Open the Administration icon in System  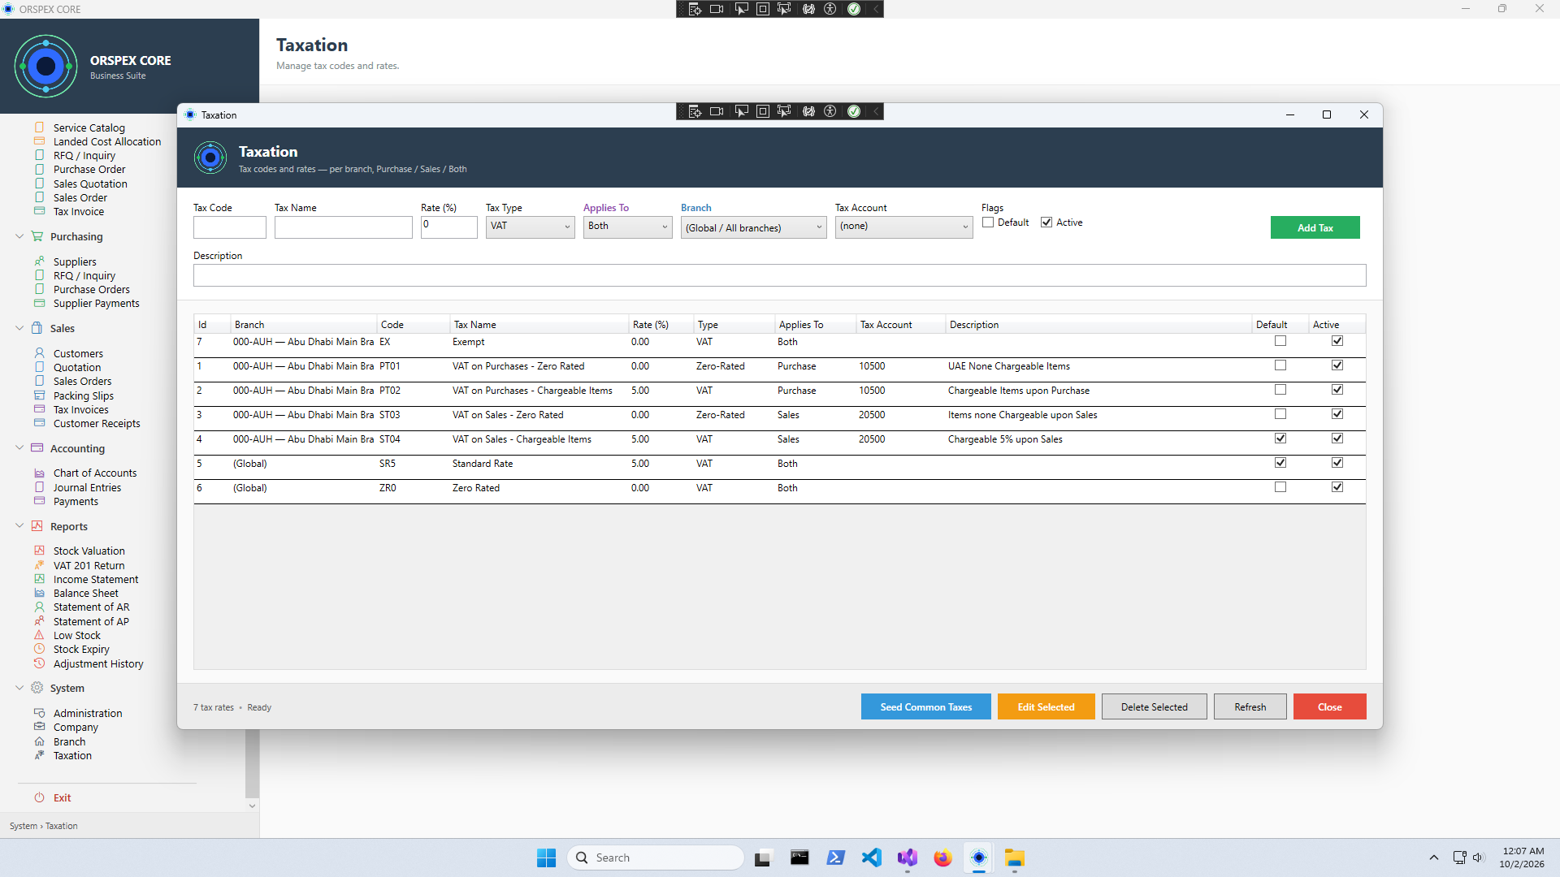[39, 713]
